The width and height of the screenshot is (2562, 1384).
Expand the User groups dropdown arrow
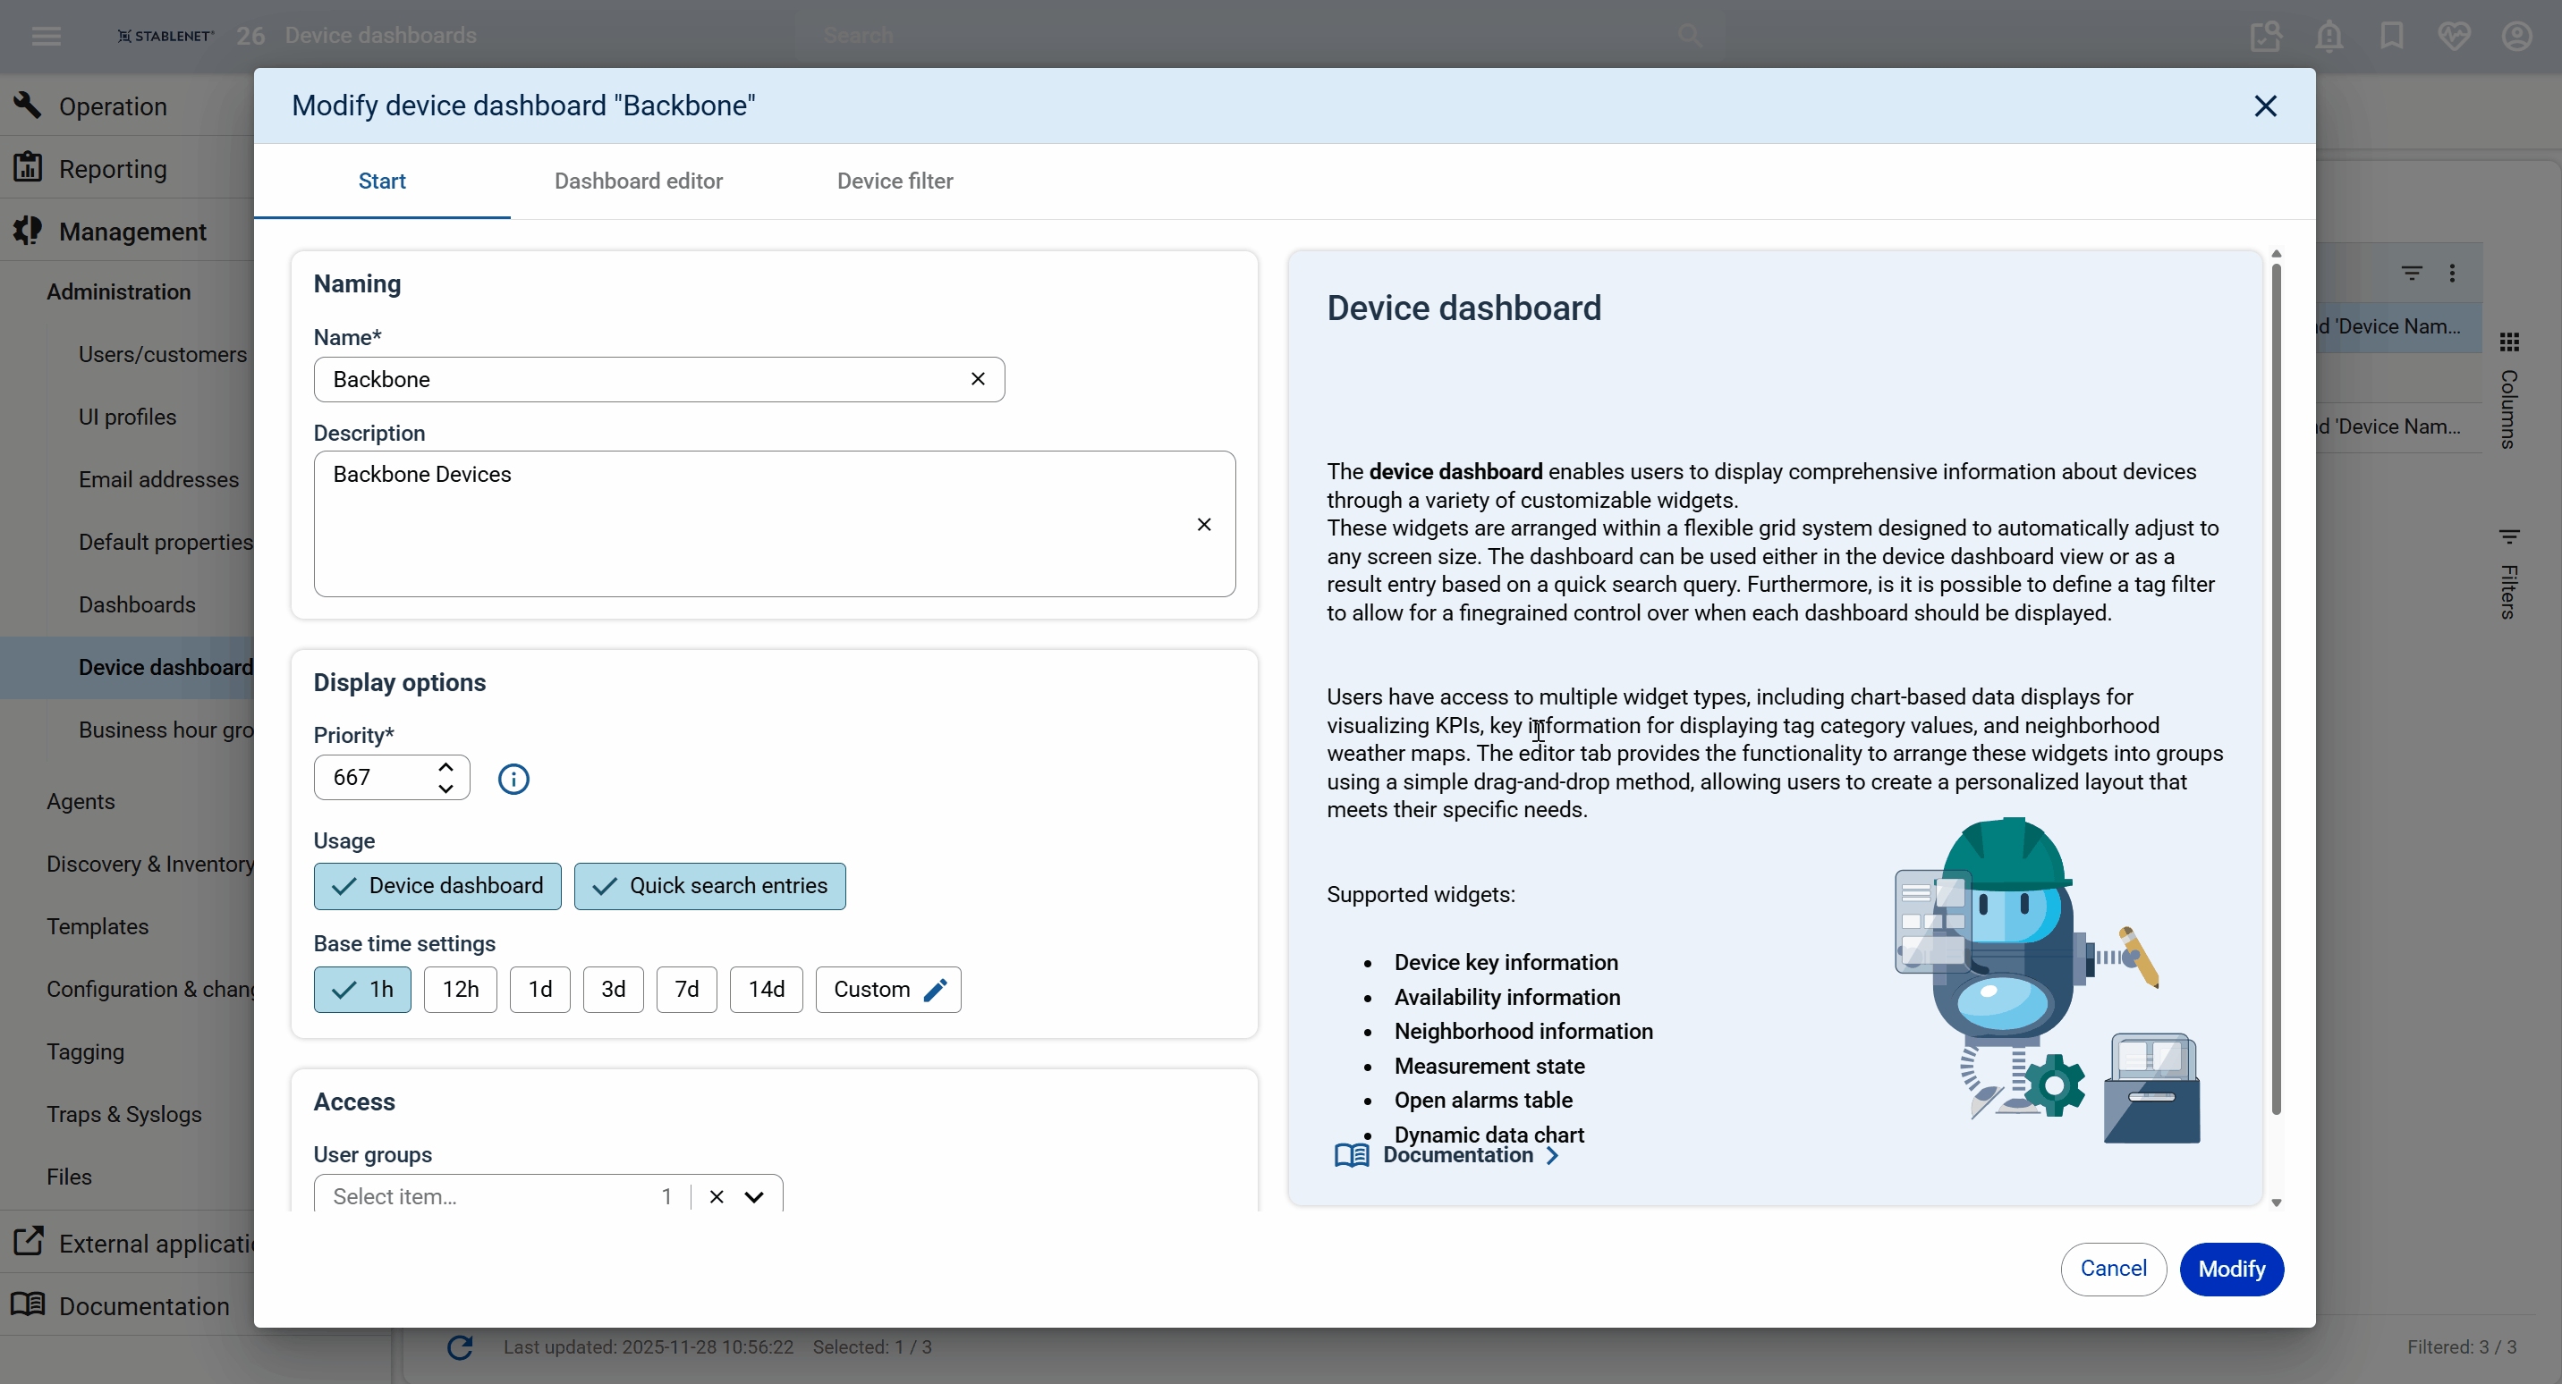coord(754,1196)
